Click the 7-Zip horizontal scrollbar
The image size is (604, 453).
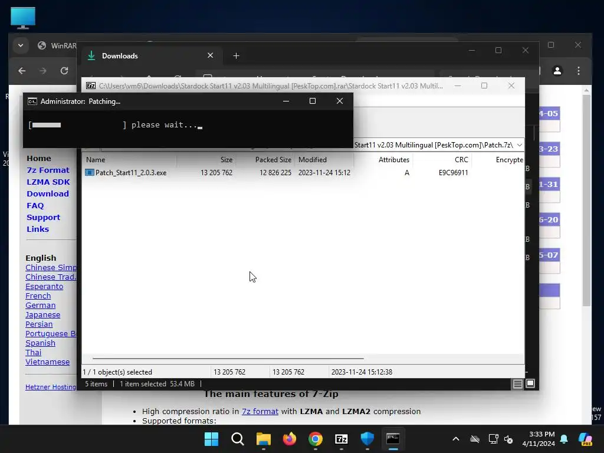click(x=228, y=358)
